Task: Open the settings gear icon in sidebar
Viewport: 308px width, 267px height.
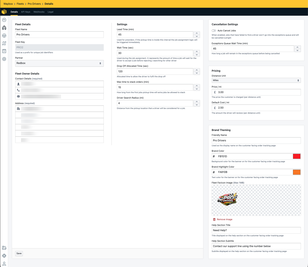Action: pos(4,59)
